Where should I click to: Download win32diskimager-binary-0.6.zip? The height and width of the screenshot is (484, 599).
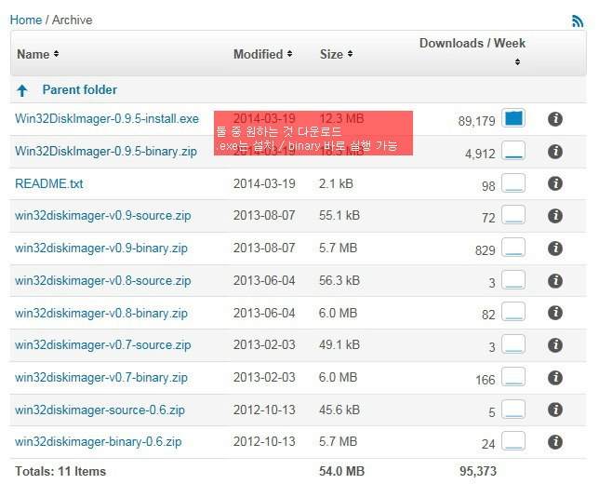[99, 442]
